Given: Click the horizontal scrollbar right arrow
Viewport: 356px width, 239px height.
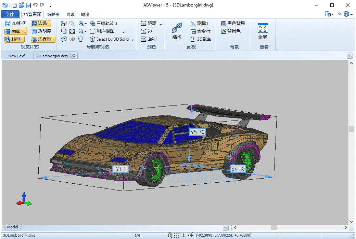Looking at the screenshot, I should (346, 228).
